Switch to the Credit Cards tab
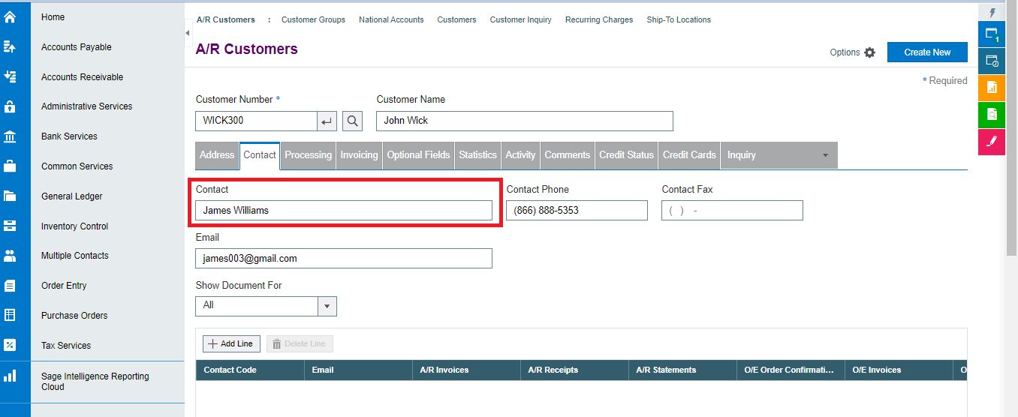1018x417 pixels. (x=689, y=155)
